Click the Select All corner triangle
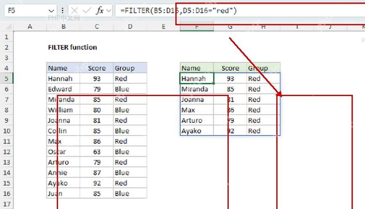 click(8, 27)
